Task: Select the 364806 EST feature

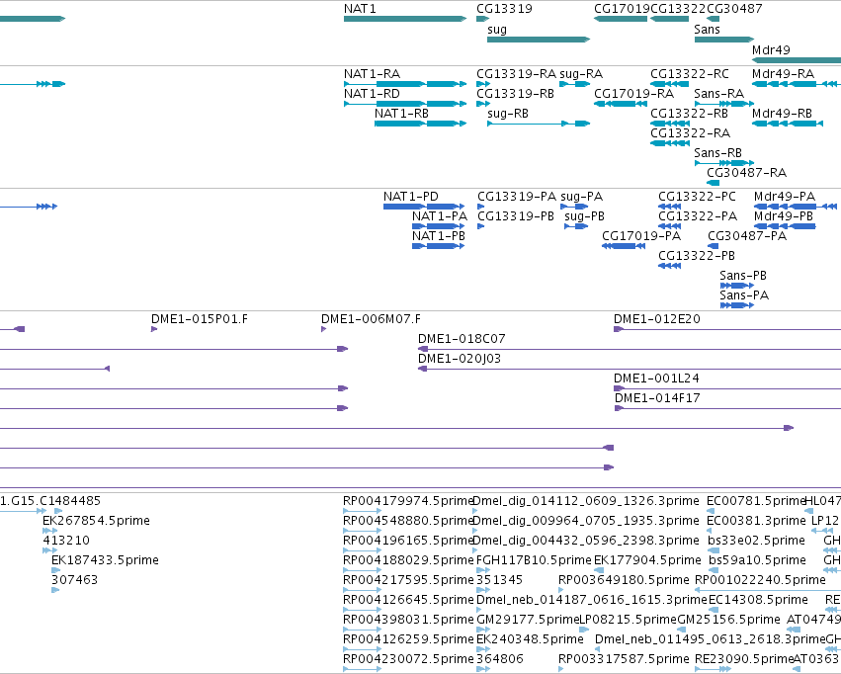Action: pyautogui.click(x=483, y=669)
